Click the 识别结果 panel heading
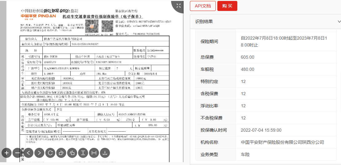 [x=204, y=22]
